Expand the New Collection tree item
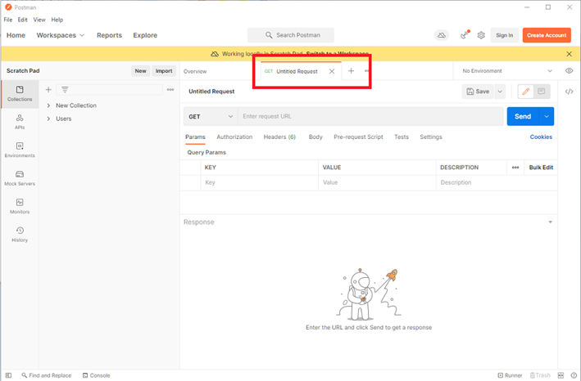 click(x=49, y=105)
